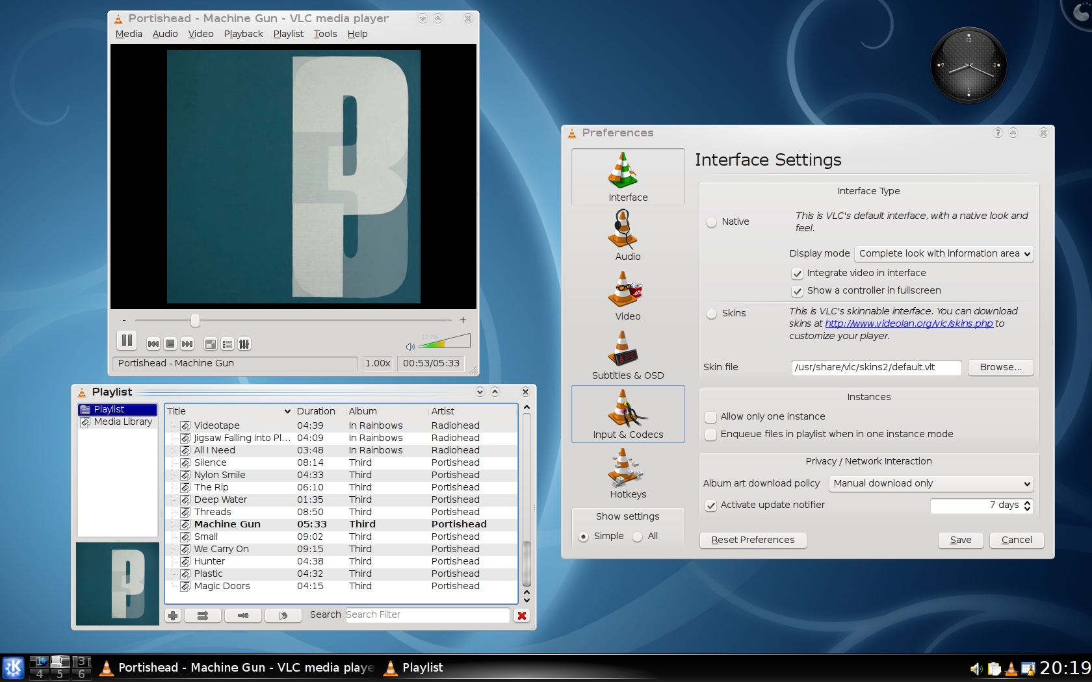Pause playback with the pause button

pyautogui.click(x=127, y=341)
